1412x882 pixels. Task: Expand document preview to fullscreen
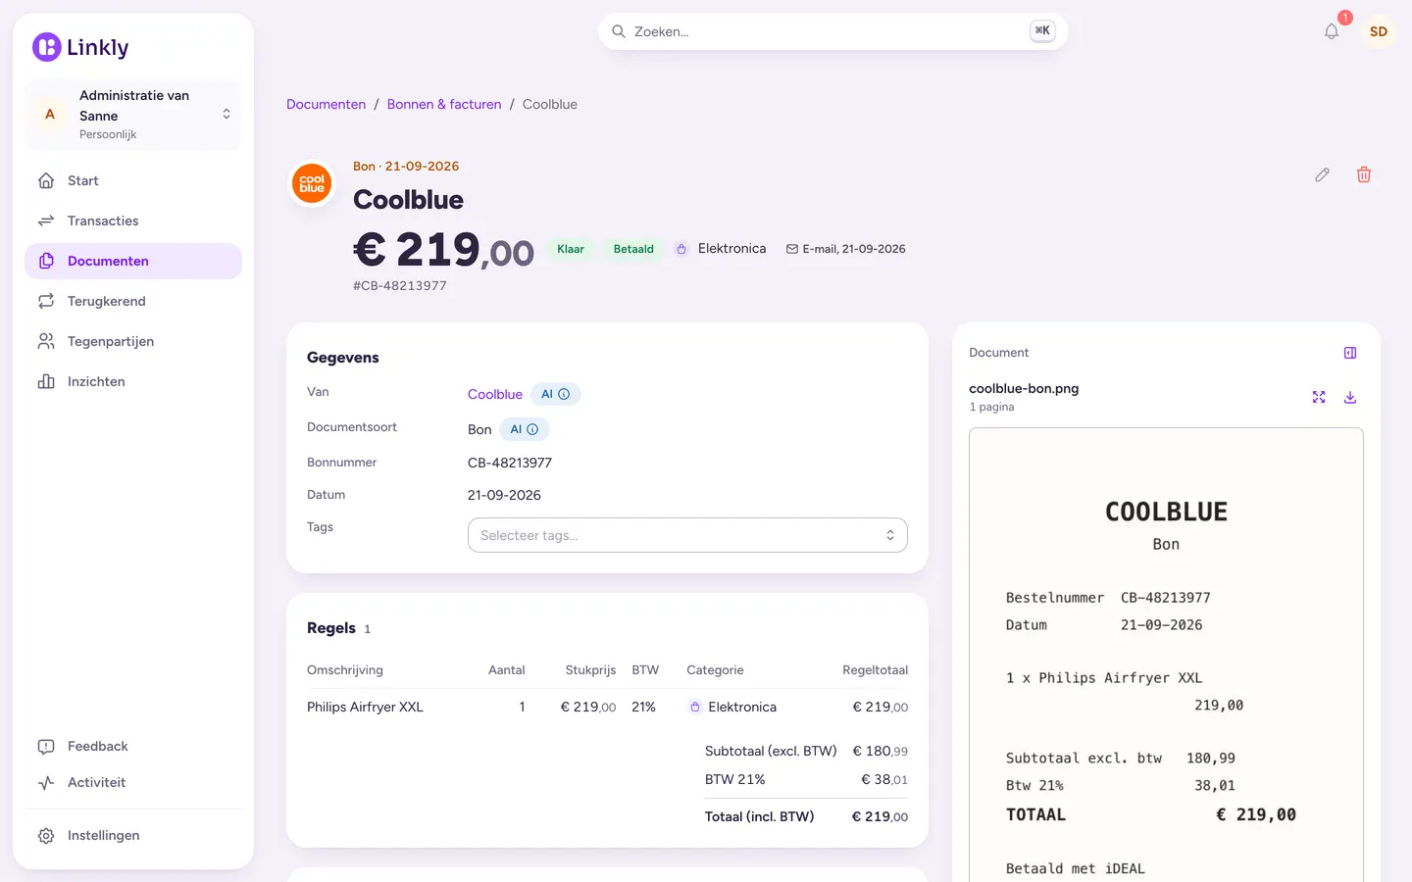pos(1318,397)
